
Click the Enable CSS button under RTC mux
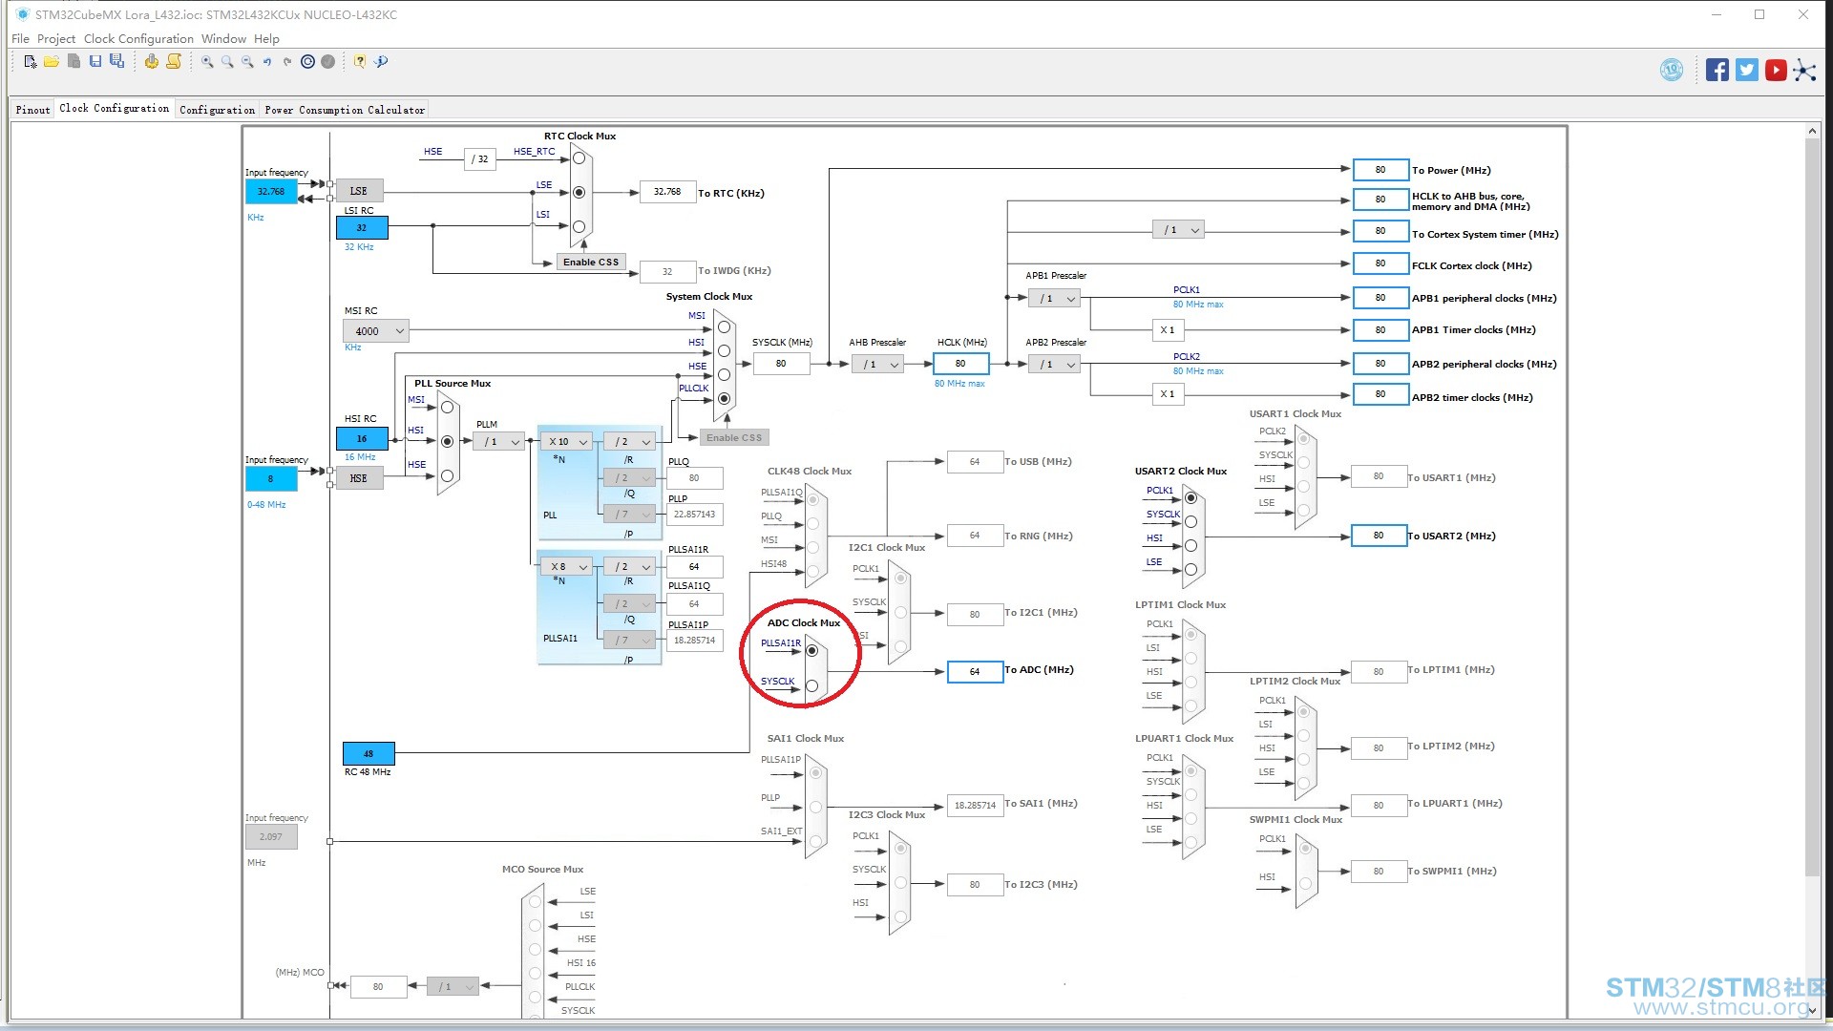[591, 263]
